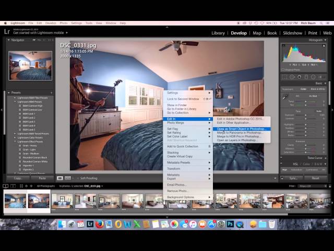
Task: Select the Graduated Filter tool
Action: point(306,77)
